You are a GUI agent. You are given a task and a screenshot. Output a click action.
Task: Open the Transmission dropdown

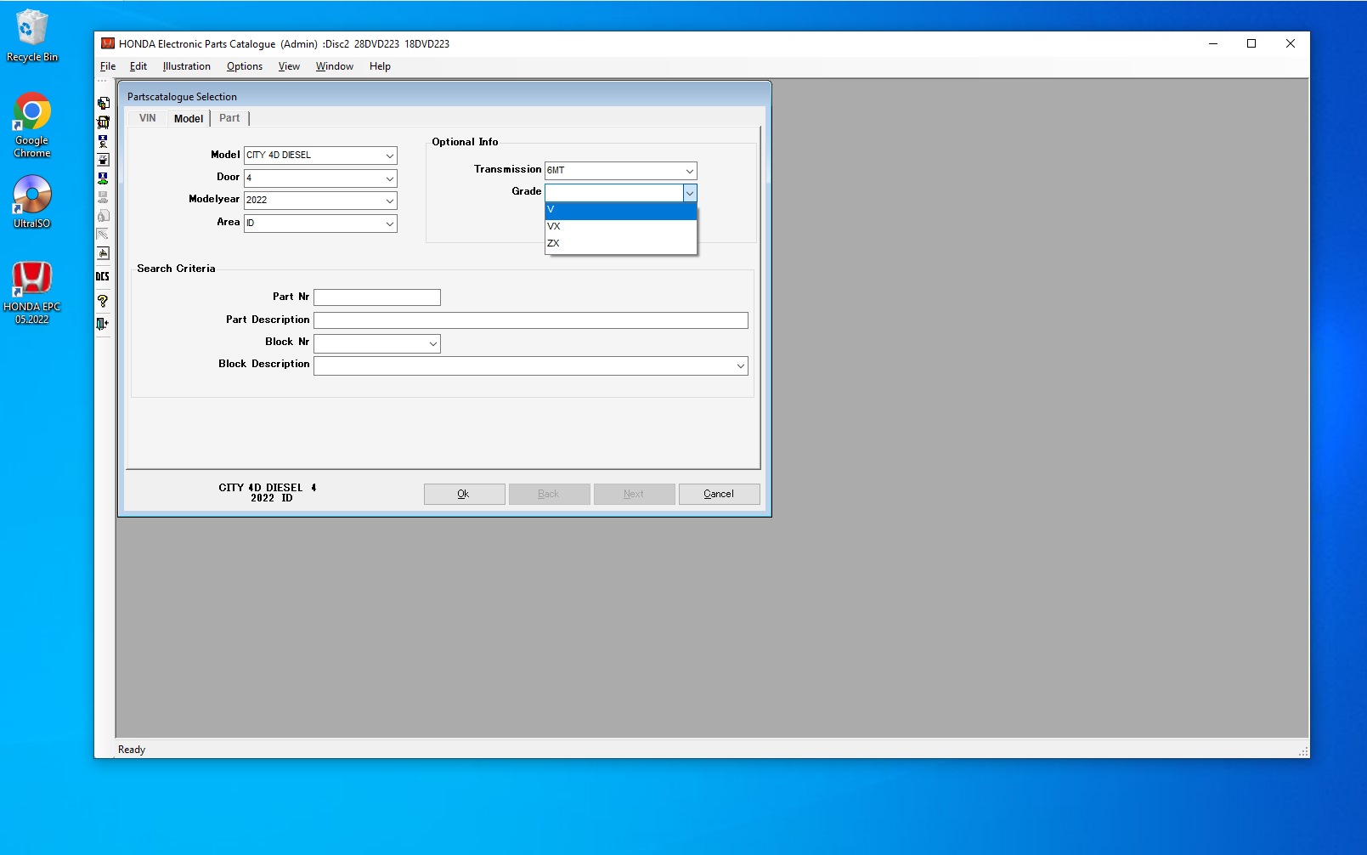(689, 171)
